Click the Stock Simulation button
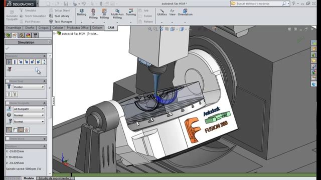Screen dimensions: 321x180 point(33,16)
